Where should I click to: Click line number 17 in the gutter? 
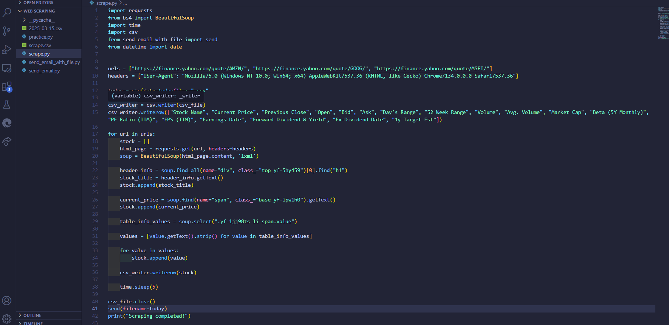click(x=95, y=134)
